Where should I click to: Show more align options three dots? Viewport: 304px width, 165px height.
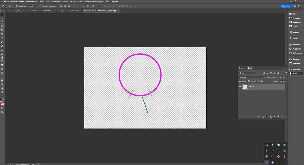[x=100, y=6]
